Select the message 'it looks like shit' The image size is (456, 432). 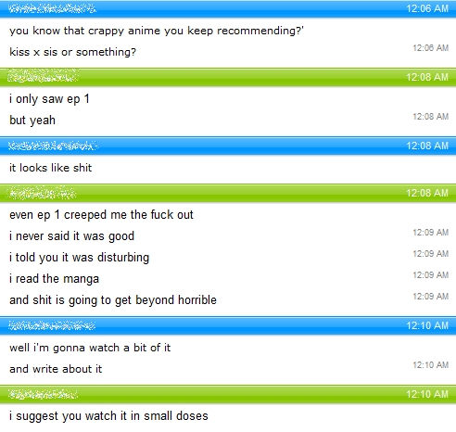click(51, 168)
